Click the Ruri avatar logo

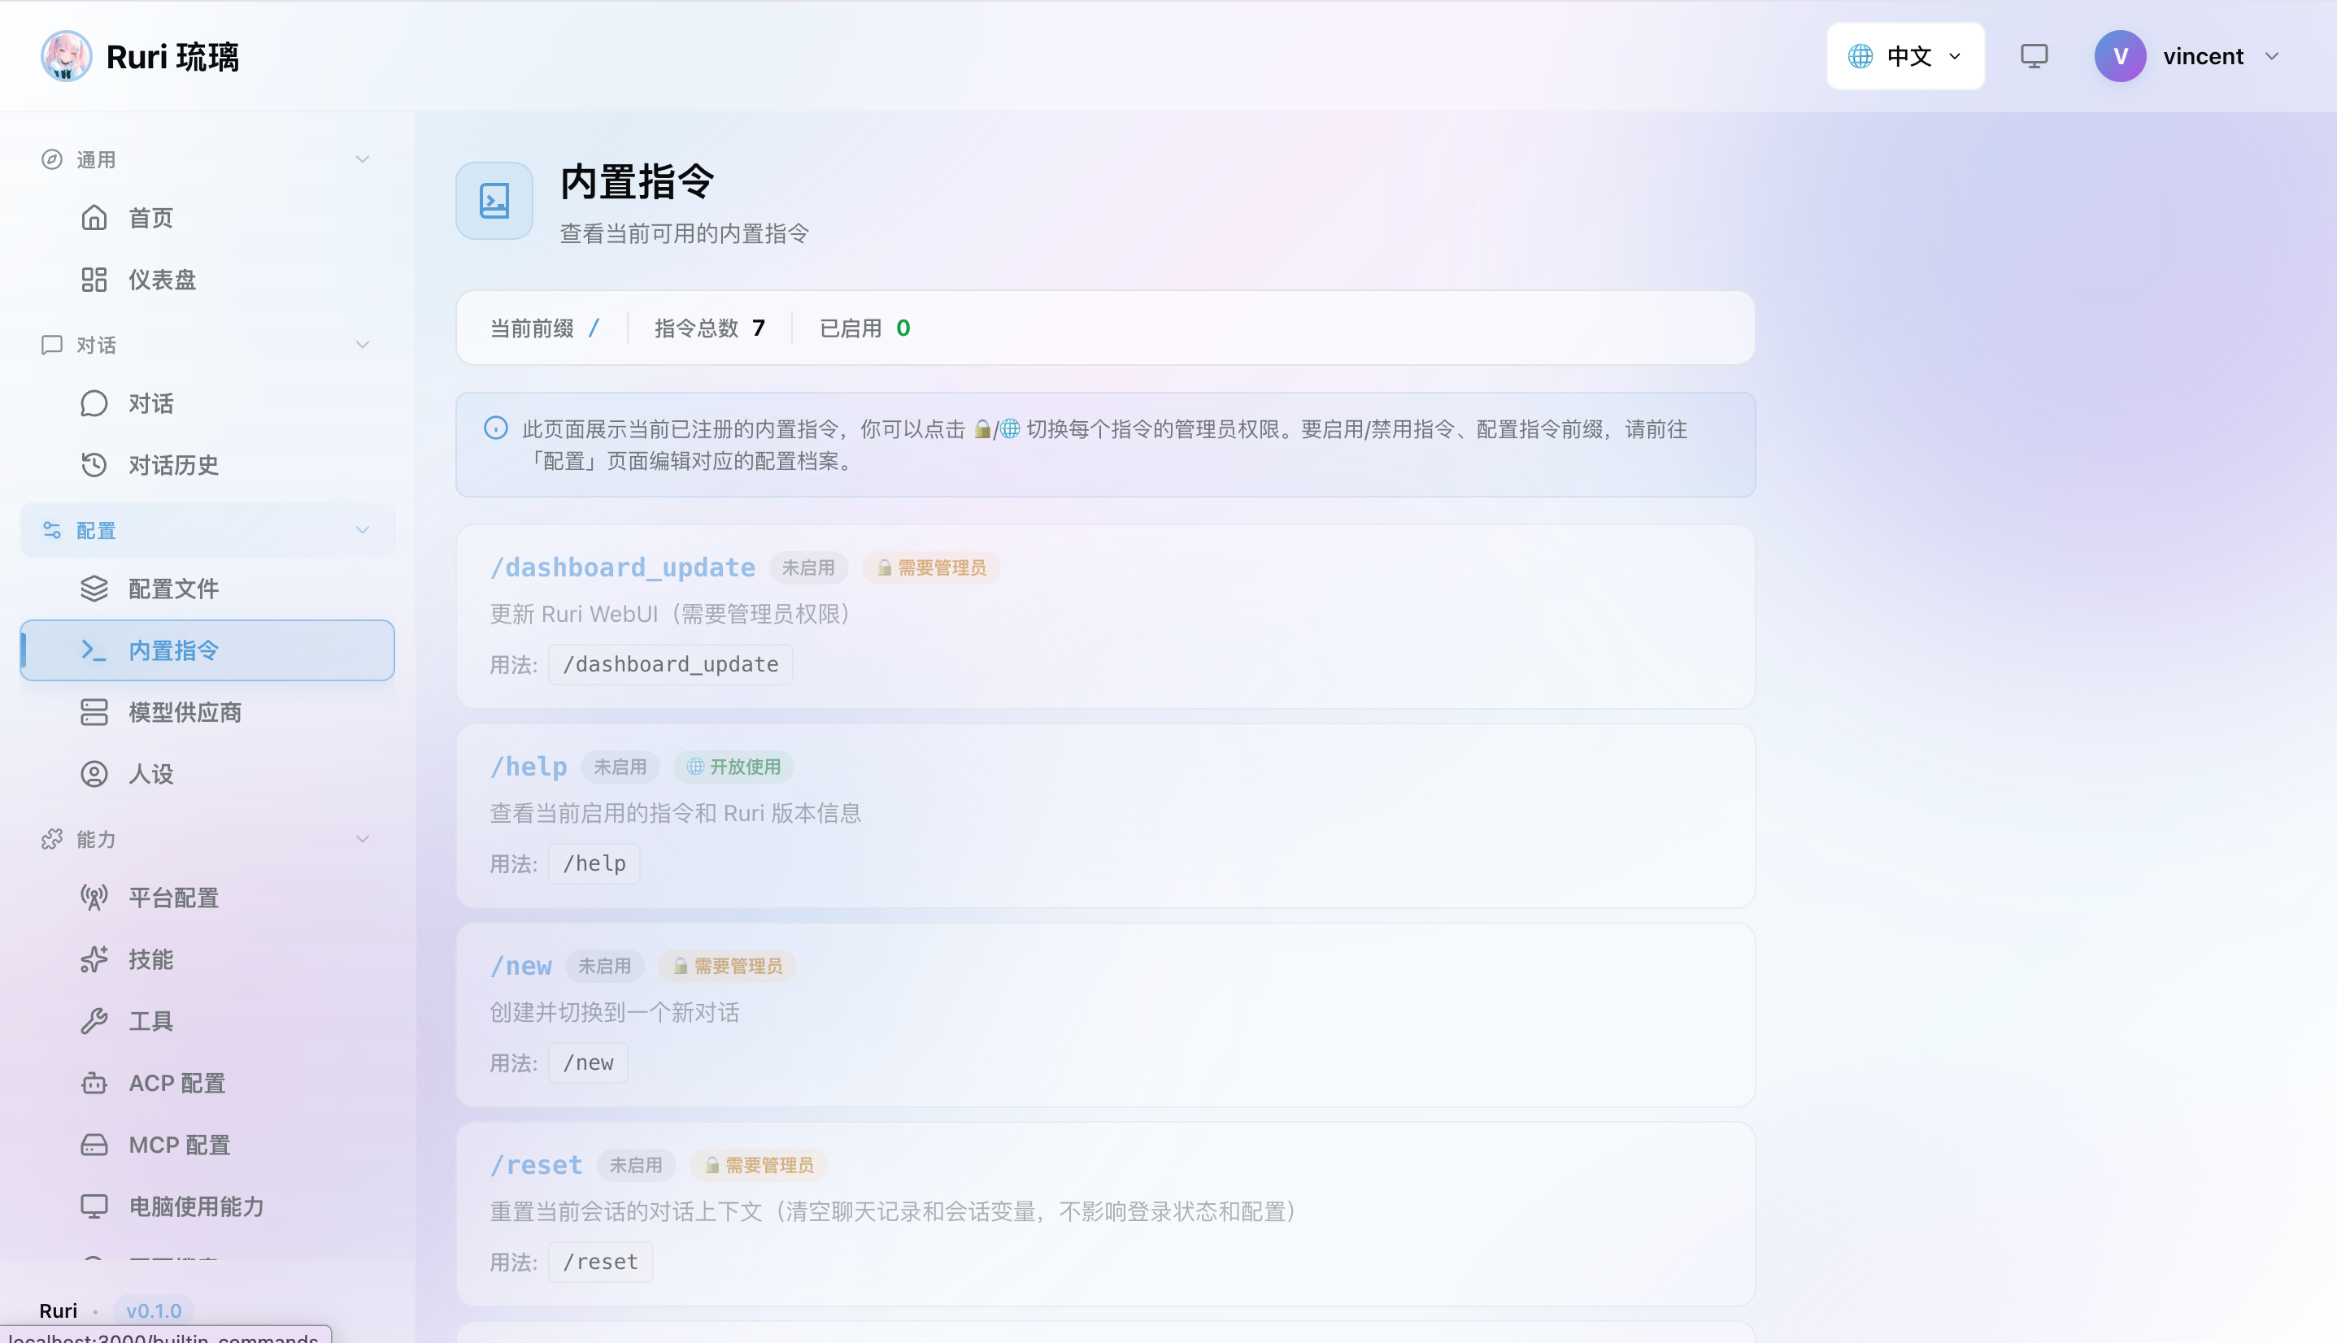click(x=66, y=56)
